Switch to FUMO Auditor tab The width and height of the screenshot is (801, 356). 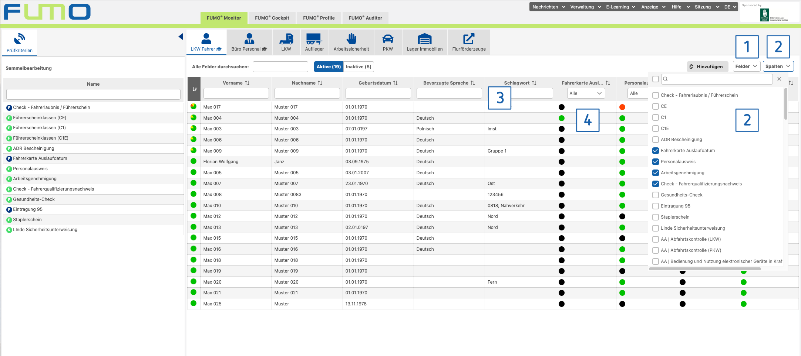pos(365,18)
